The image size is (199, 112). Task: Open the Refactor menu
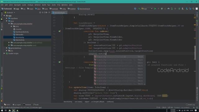click(x=38, y=5)
